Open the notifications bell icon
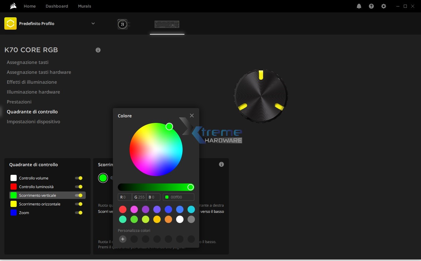The image size is (421, 261). coord(359,6)
